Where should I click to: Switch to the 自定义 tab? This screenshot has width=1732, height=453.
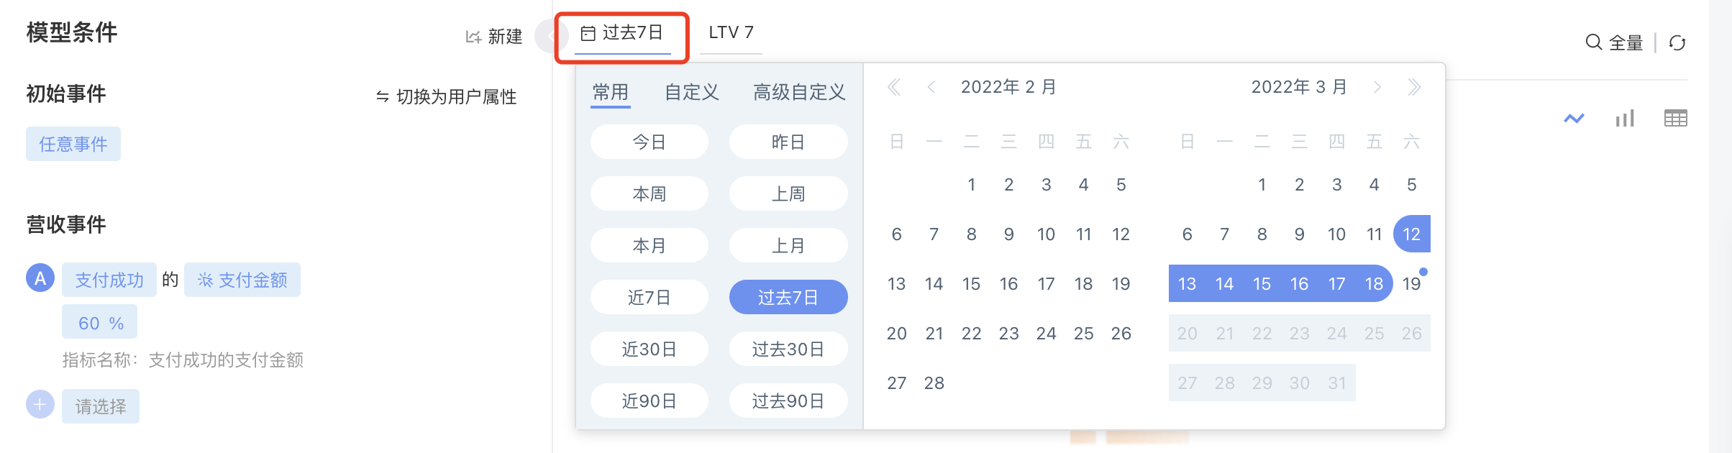[691, 92]
